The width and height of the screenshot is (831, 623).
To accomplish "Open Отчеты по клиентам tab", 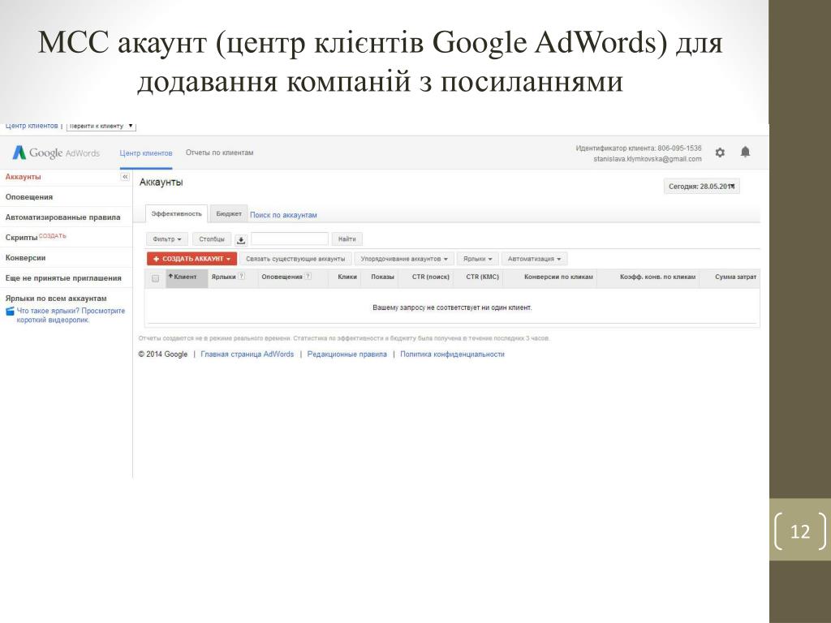I will click(x=219, y=153).
